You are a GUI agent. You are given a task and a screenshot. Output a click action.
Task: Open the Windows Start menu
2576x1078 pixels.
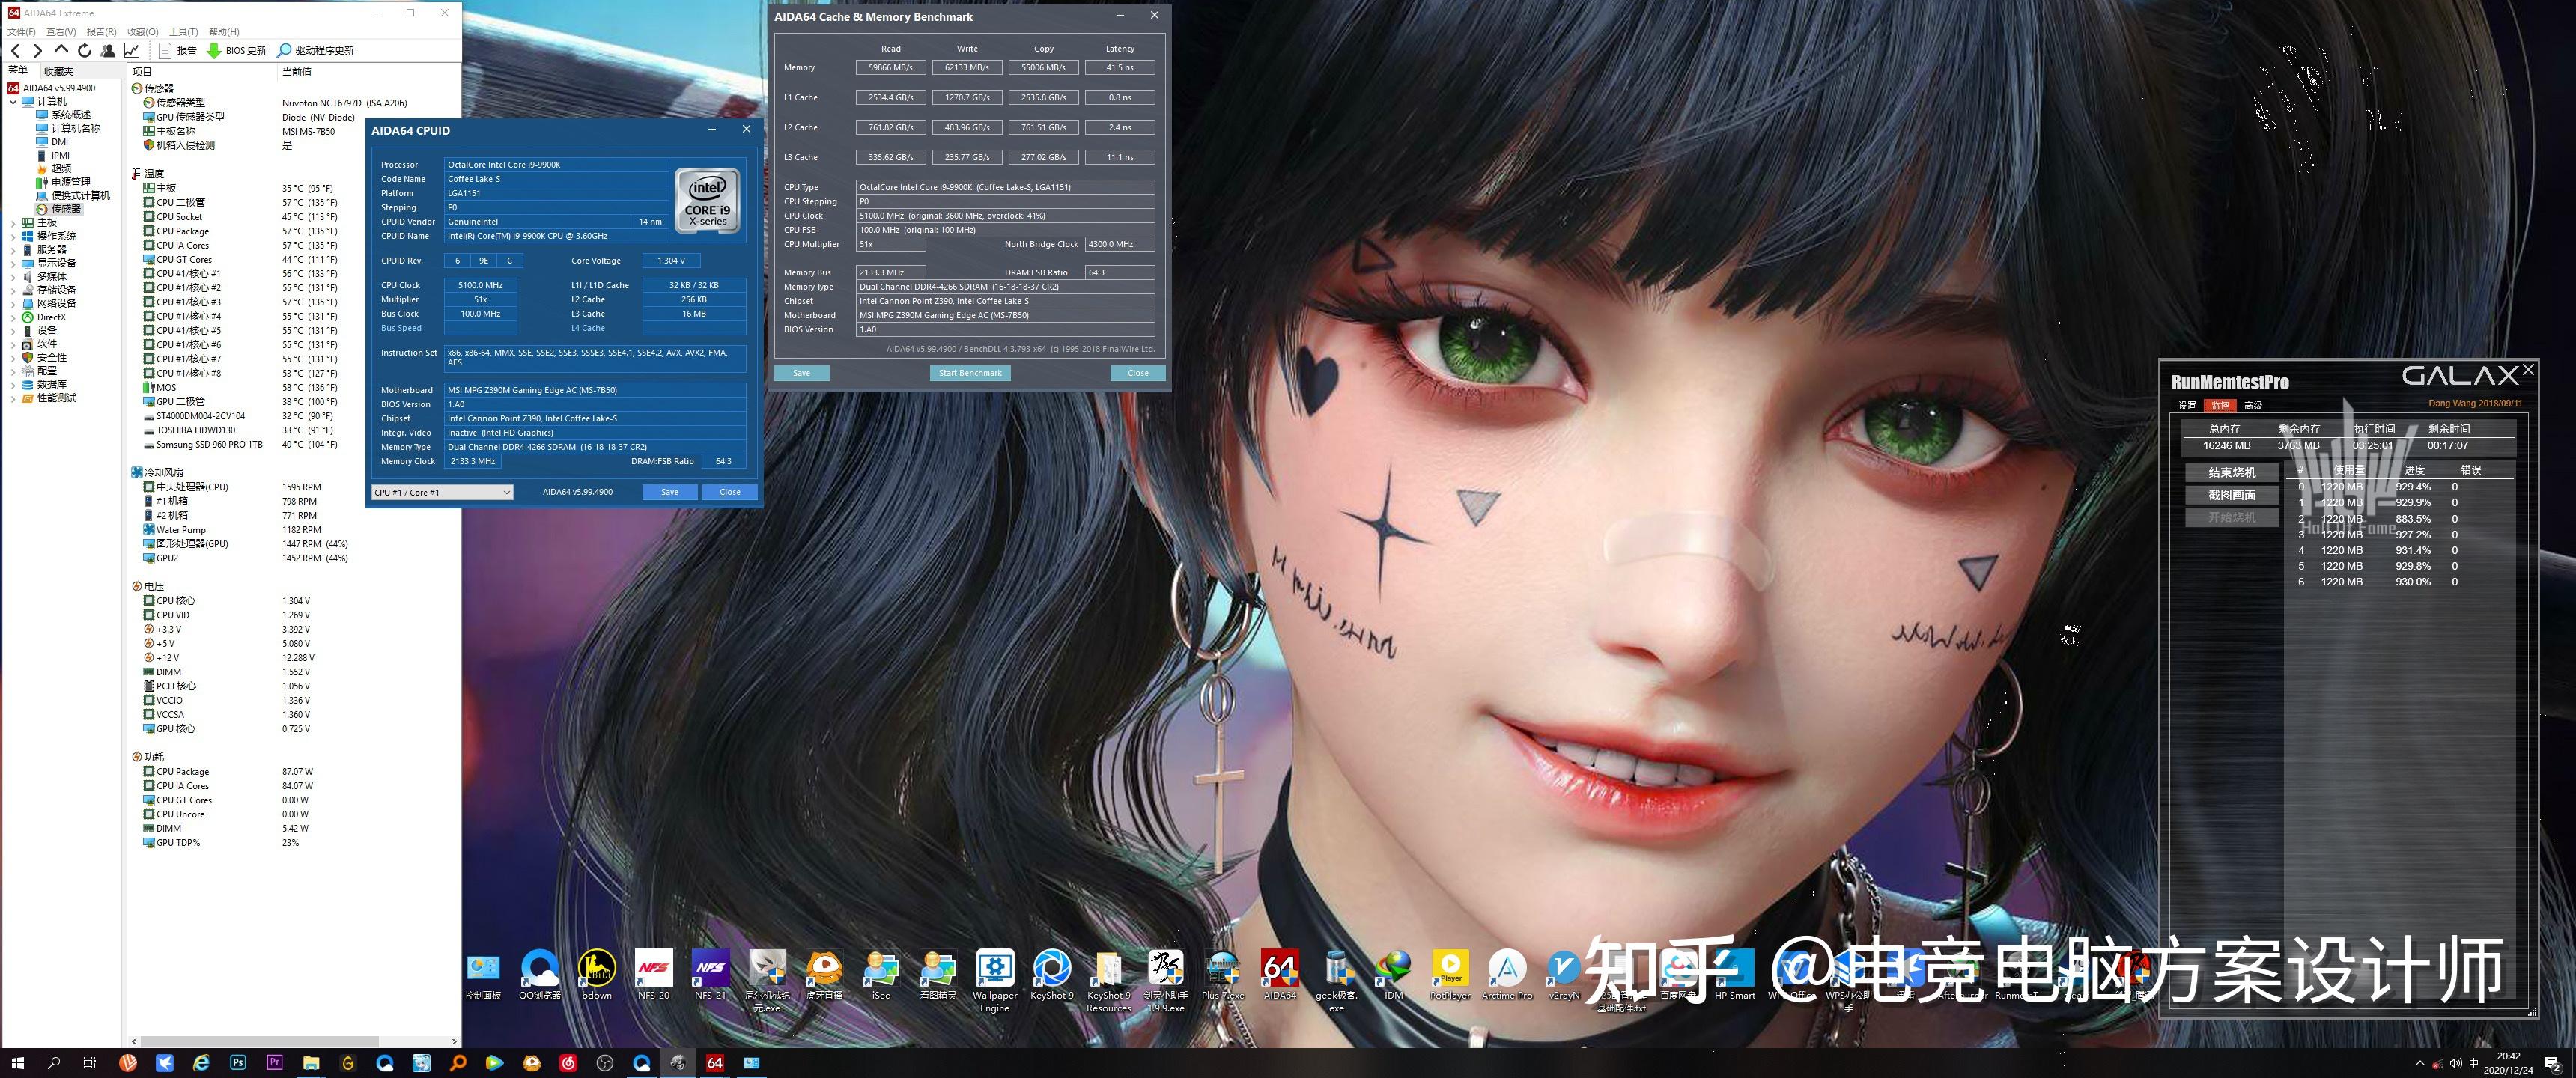click(17, 1063)
